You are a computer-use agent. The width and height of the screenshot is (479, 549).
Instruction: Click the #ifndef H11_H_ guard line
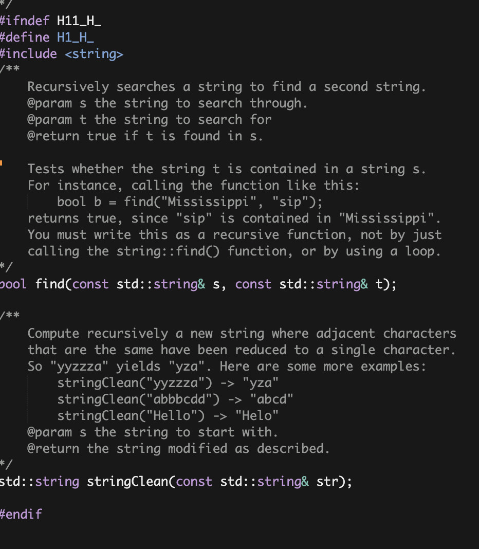click(x=50, y=21)
